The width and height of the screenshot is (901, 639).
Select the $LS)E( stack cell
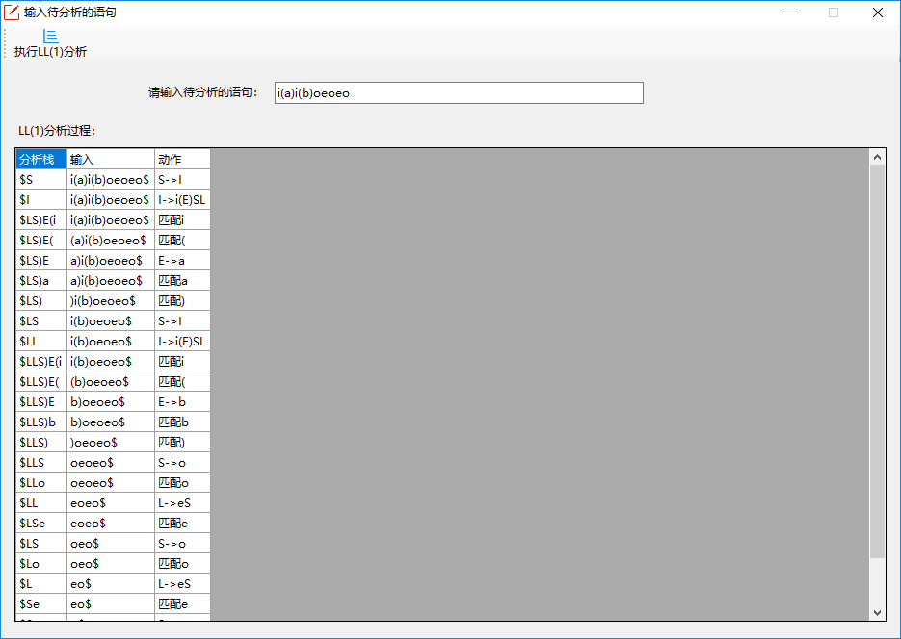pyautogui.click(x=41, y=240)
